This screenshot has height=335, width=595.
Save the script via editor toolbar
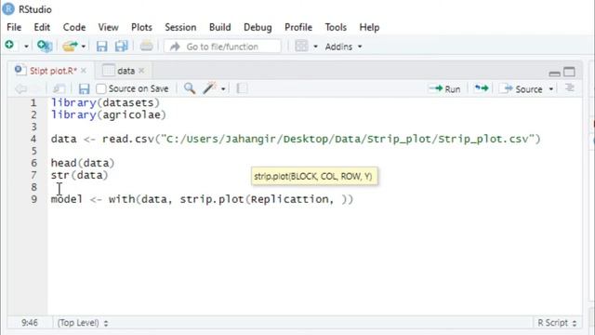click(x=84, y=89)
